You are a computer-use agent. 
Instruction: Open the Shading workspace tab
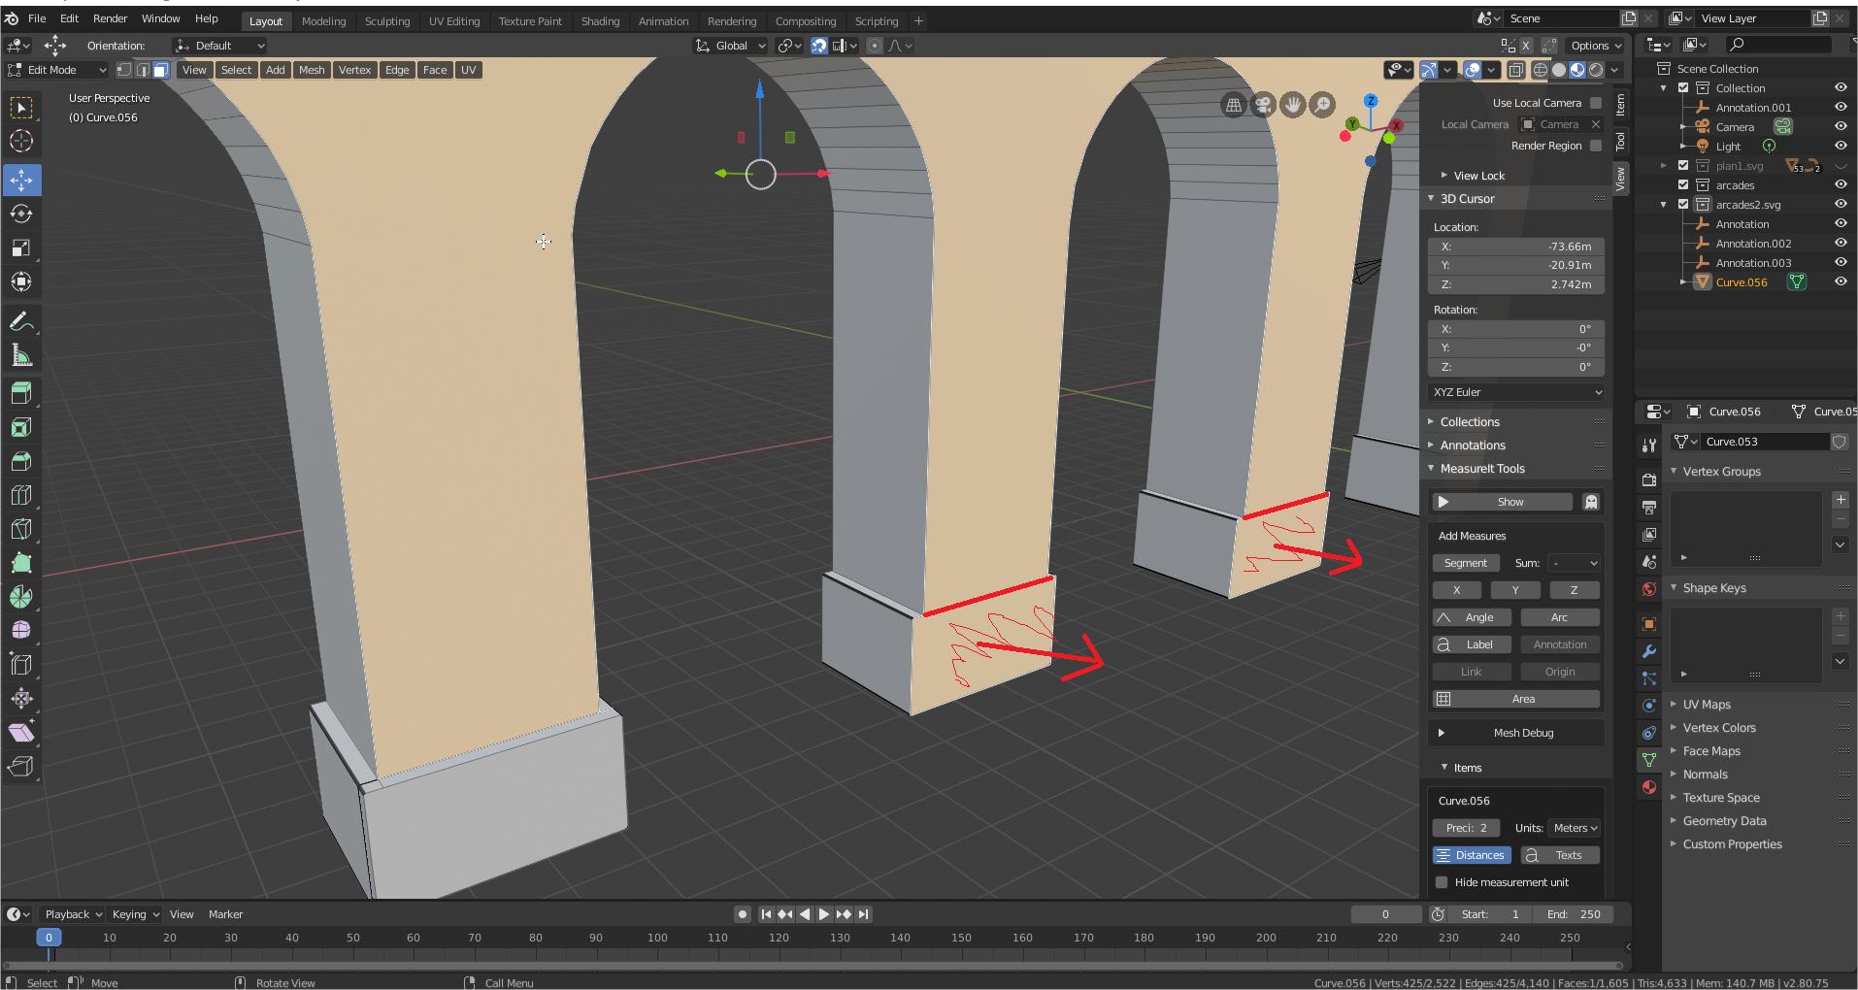click(600, 21)
